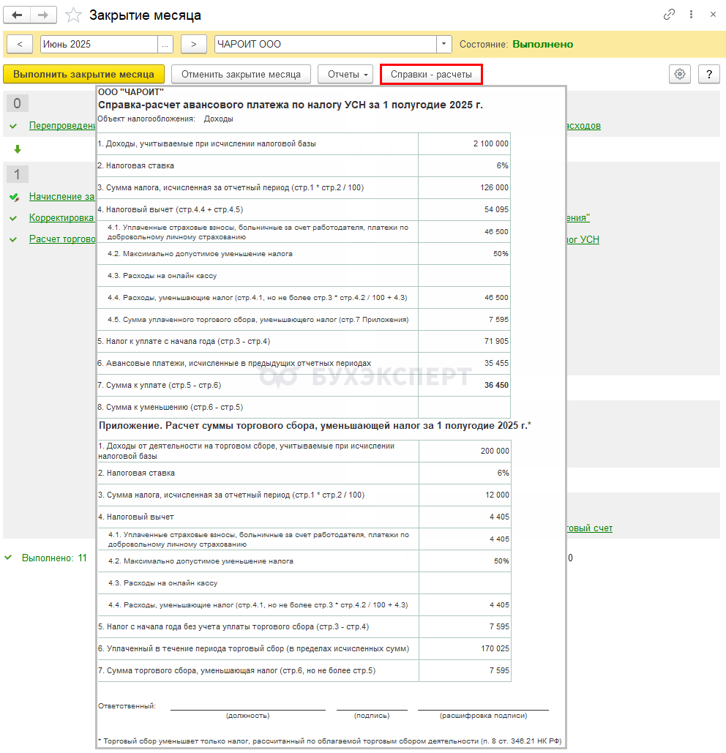Close the Закрытие месяца form
Image resolution: width=726 pixels, height=753 pixels.
pyautogui.click(x=713, y=15)
